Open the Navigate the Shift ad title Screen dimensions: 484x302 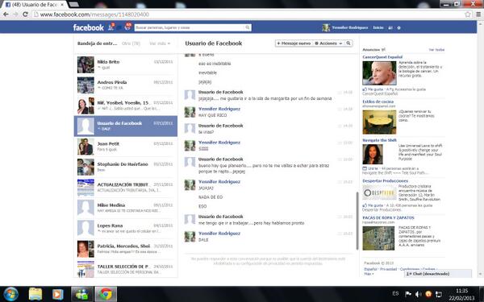click(x=379, y=140)
